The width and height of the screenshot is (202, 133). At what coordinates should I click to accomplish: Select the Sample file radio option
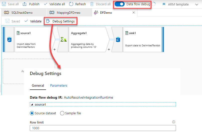point(62,113)
